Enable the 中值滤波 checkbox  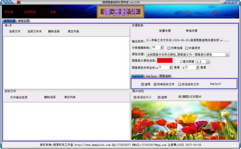pos(187,48)
